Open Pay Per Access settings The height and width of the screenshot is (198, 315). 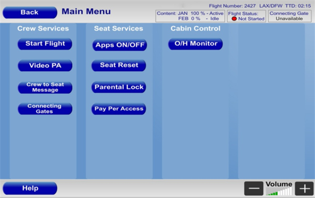(119, 109)
